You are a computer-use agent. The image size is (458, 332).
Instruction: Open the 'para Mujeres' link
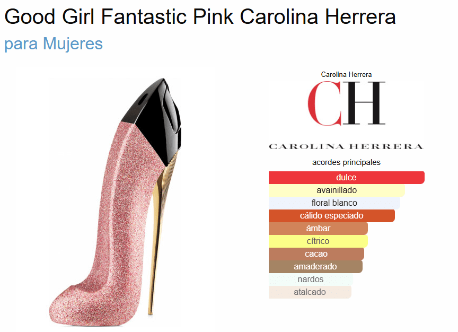click(x=54, y=44)
